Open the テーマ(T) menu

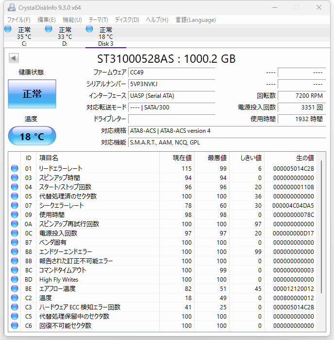pos(98,20)
